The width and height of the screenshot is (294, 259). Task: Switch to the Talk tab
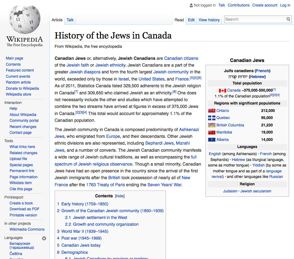(70, 19)
